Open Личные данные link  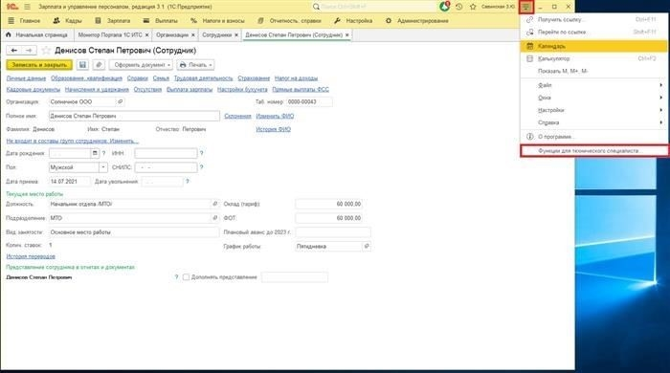tap(26, 78)
